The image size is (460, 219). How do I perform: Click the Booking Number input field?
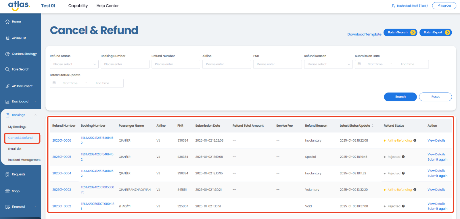click(x=125, y=64)
